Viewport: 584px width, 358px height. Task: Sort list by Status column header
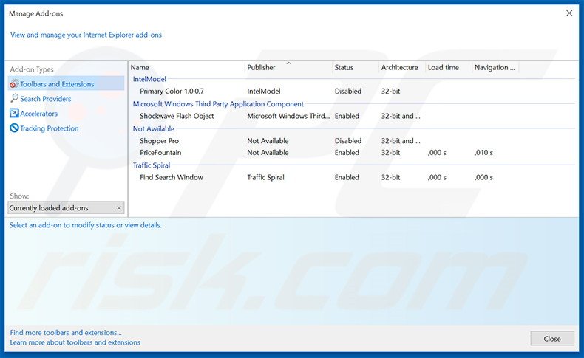[344, 67]
